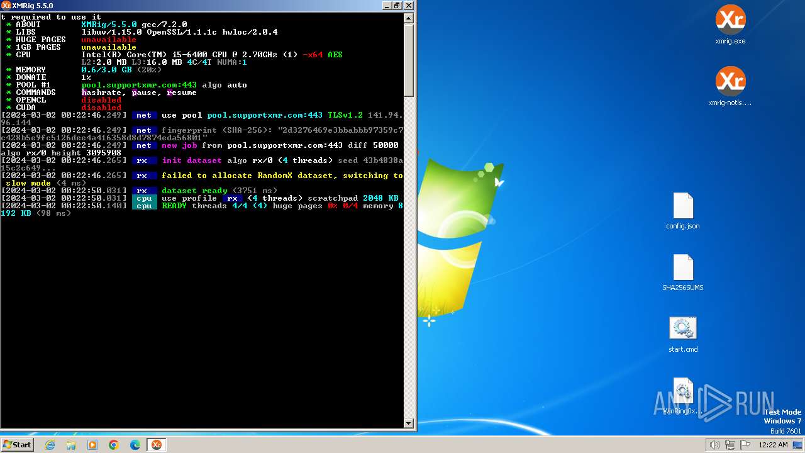Open Windows Explorer from taskbar
Image resolution: width=805 pixels, height=453 pixels.
click(71, 445)
